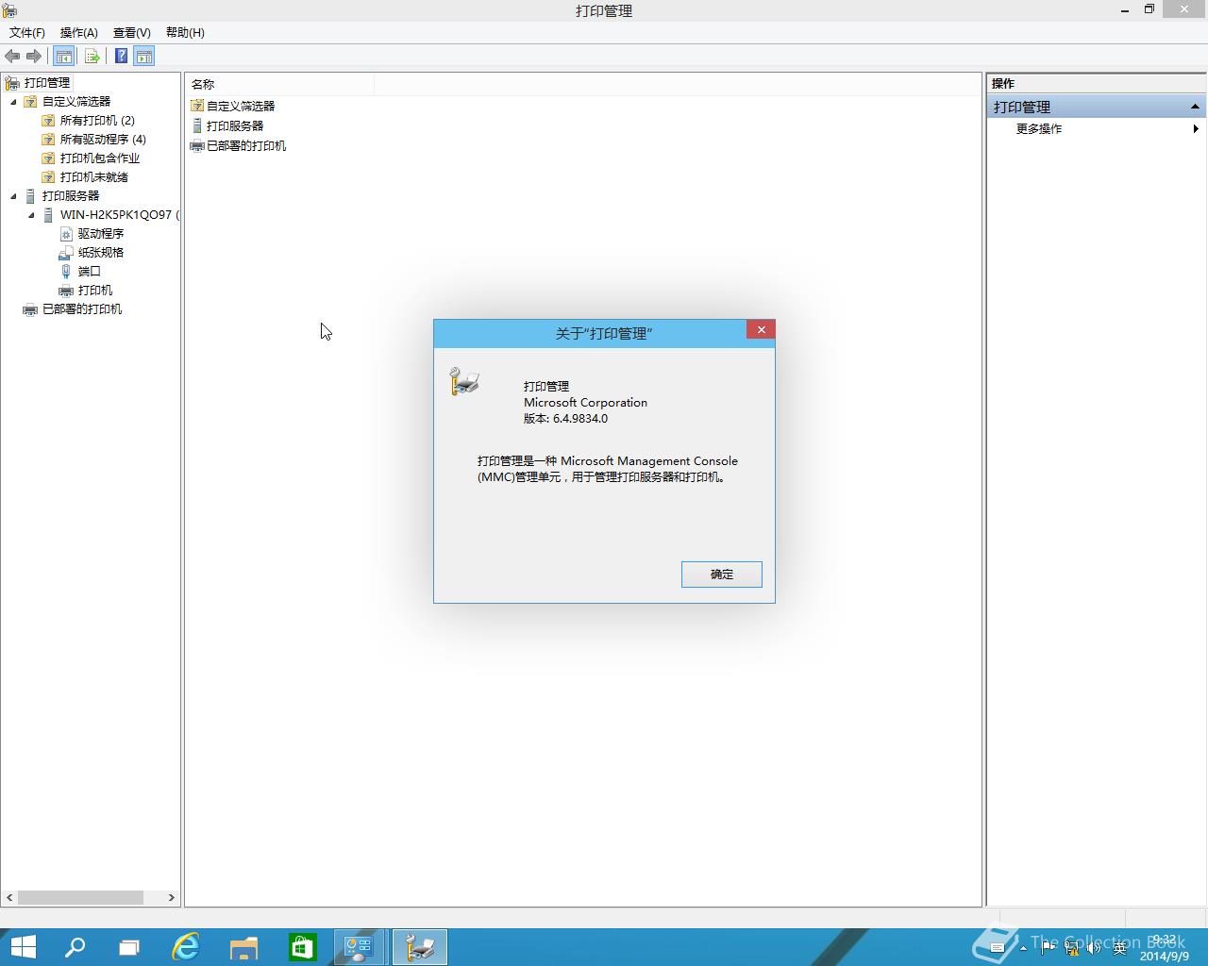Viewport: 1208px width, 966px height.
Task: Click the printer icon in About dialog
Action: point(464,381)
